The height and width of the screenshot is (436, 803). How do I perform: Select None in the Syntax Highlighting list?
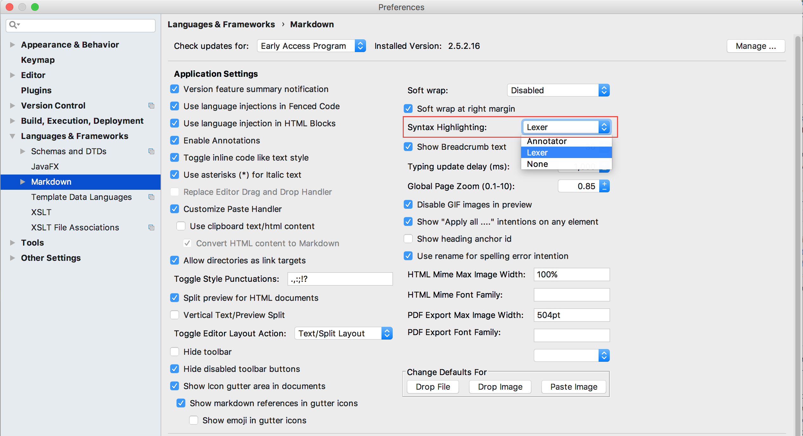[x=537, y=164]
